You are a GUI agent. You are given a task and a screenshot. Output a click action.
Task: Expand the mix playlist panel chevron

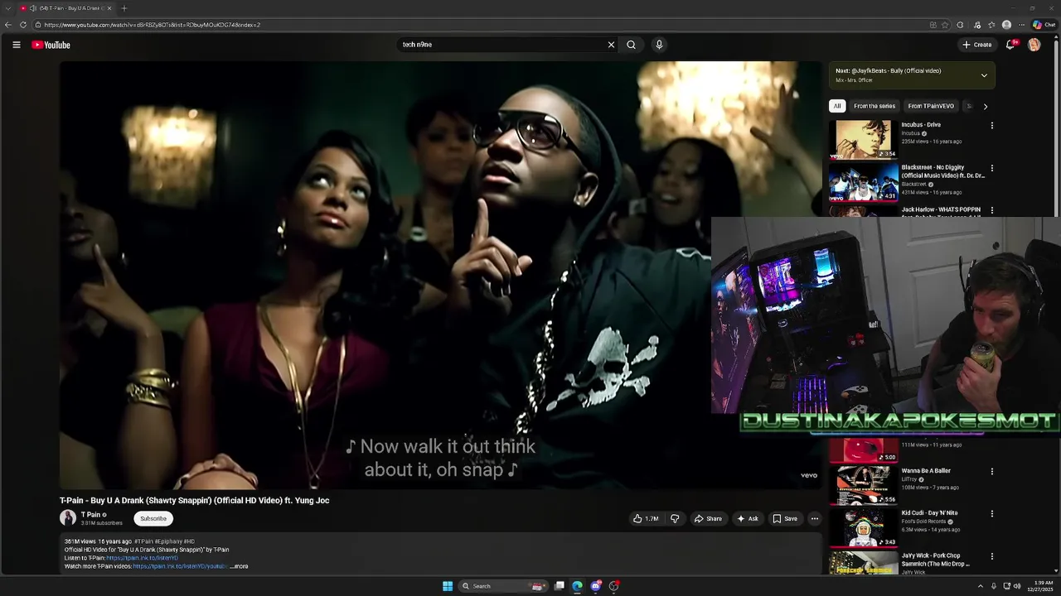984,75
